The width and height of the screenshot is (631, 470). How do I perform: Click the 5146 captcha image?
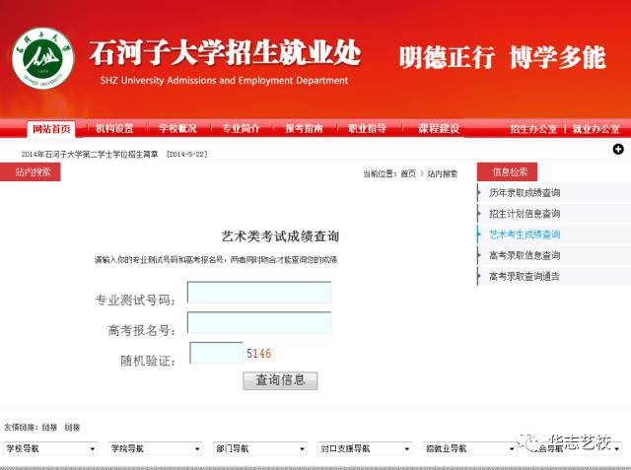258,354
